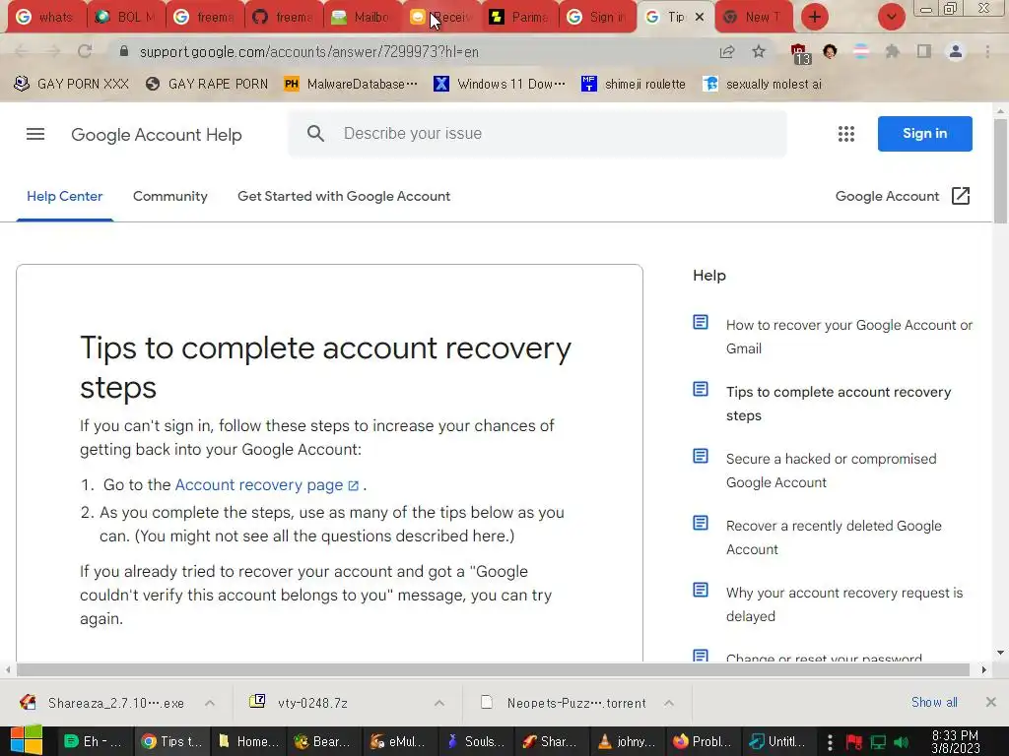View site info via lock icon
The width and height of the screenshot is (1009, 756).
tap(123, 51)
